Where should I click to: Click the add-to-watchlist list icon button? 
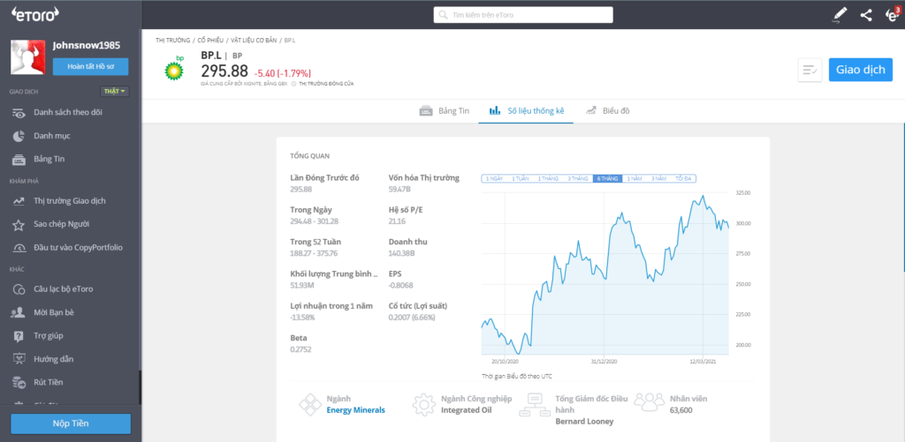pyautogui.click(x=810, y=70)
